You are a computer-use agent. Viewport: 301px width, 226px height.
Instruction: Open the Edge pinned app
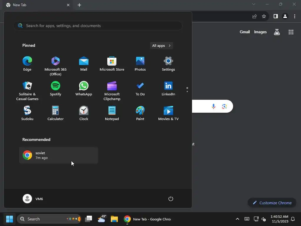click(x=27, y=64)
